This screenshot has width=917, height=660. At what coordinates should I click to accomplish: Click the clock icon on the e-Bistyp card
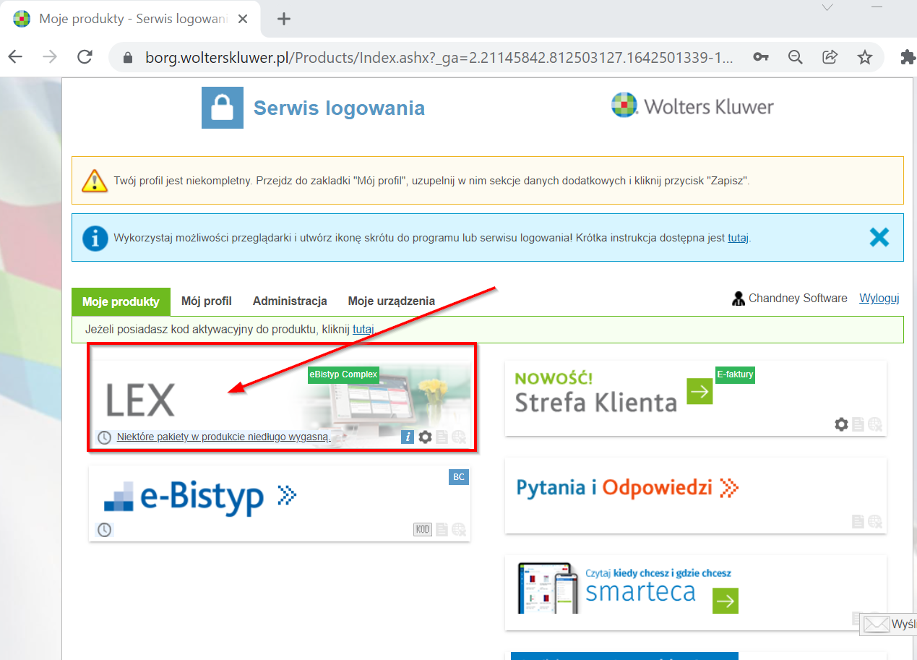(x=105, y=530)
